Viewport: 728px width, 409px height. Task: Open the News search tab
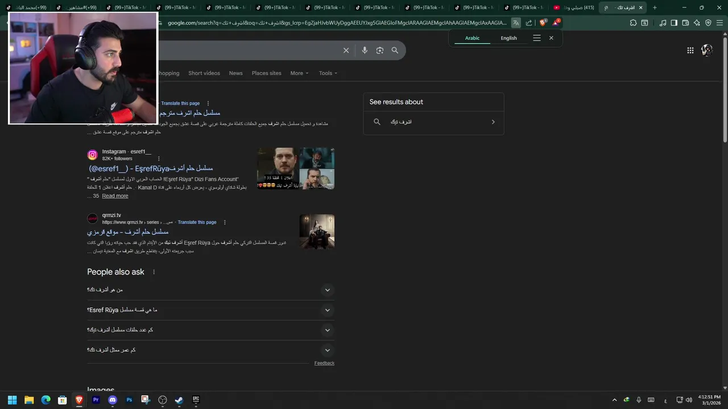pyautogui.click(x=235, y=73)
